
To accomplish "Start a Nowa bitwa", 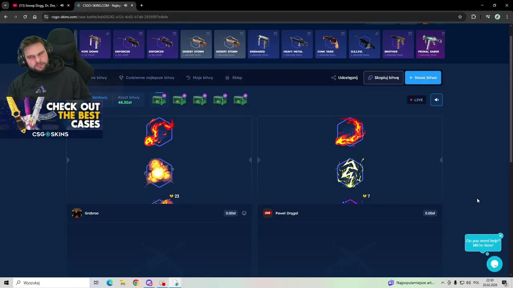I will click(x=423, y=78).
